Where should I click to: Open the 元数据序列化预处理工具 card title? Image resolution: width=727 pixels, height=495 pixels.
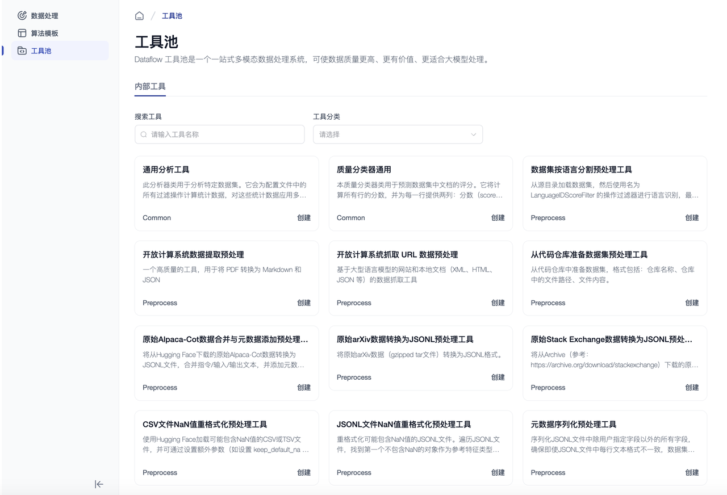click(x=573, y=424)
